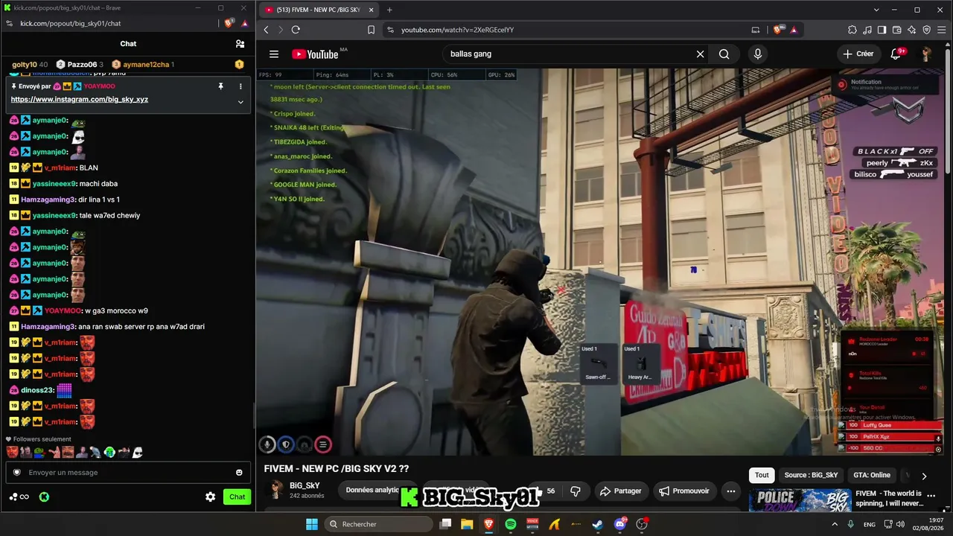The image size is (953, 536).
Task: Open the pinned Instagram big_sky_xyz link
Action: (80, 99)
